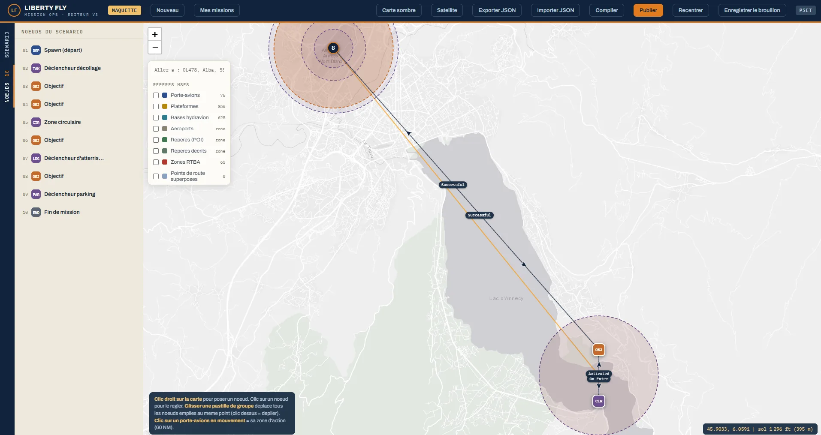
Task: Open the stacked nodes group marker 8
Action: [x=333, y=48]
